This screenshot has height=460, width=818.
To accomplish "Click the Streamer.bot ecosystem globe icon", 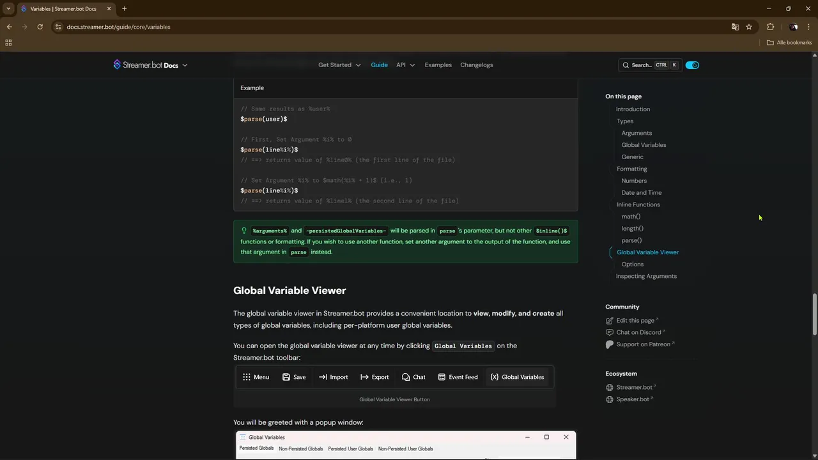I will pos(610,387).
